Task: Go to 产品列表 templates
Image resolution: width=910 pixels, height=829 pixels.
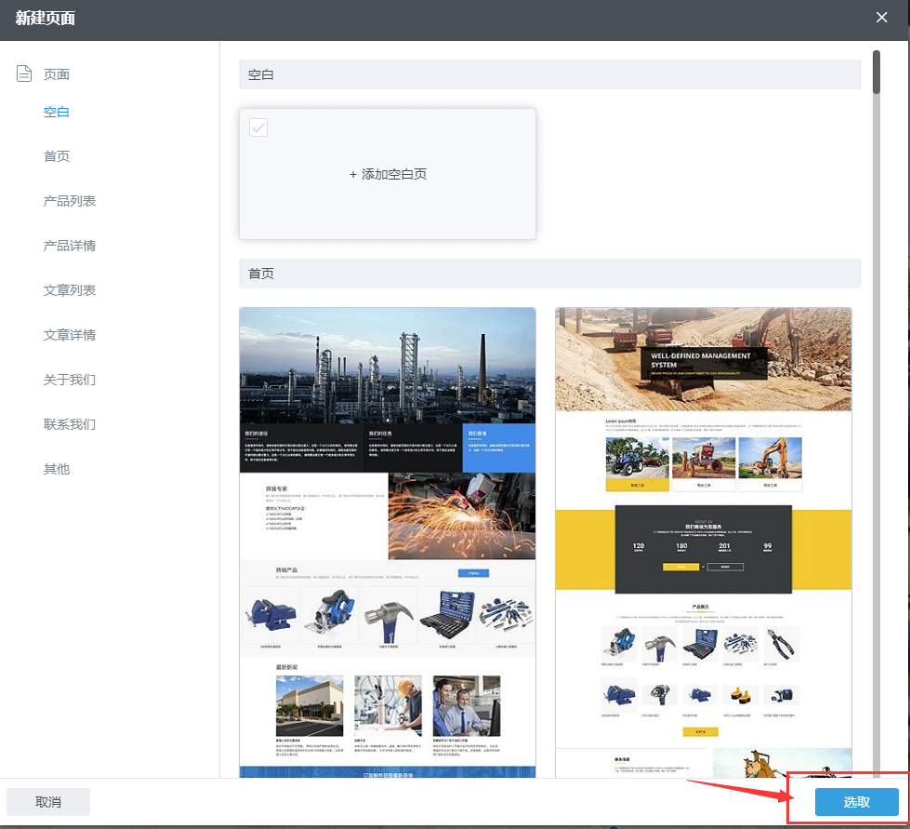Action: point(70,201)
